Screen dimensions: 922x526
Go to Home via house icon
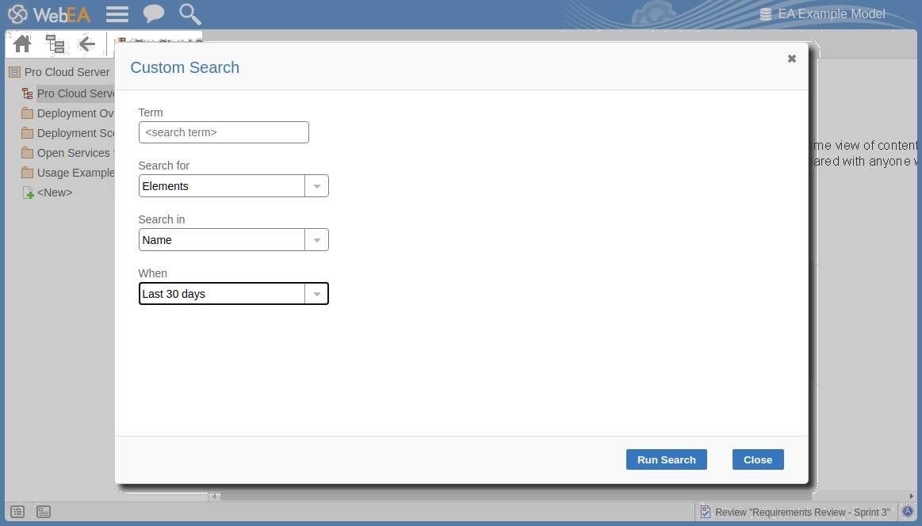pos(22,44)
